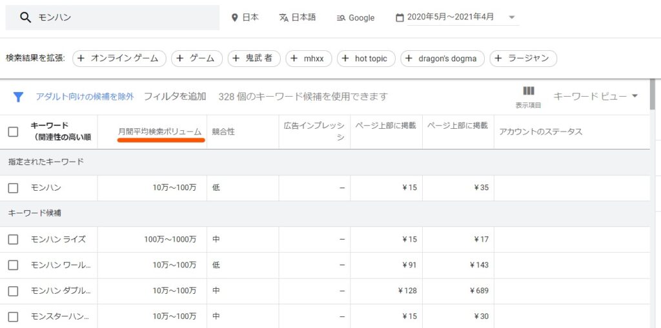Click the blue filter funnel icon
661x328 pixels.
tap(17, 97)
